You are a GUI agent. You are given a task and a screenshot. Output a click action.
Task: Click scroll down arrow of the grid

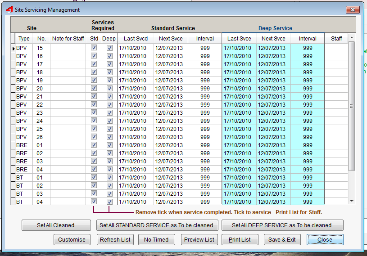pos(352,201)
